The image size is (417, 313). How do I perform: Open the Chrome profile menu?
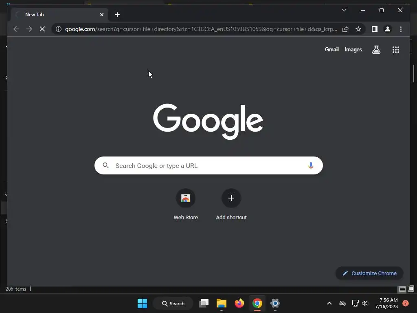[x=388, y=29]
